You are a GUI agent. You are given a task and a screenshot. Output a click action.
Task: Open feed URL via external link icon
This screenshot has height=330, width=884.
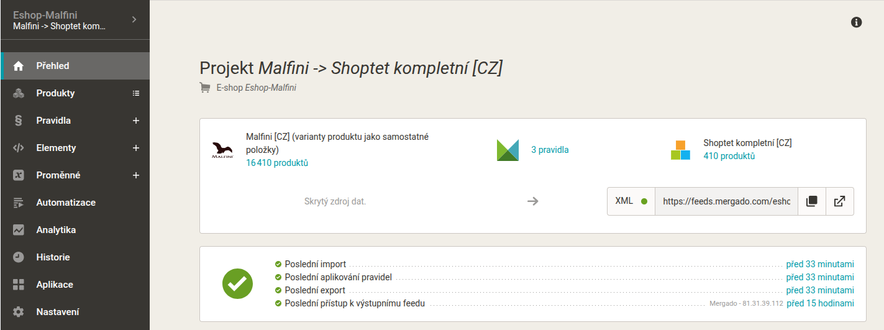[839, 201]
